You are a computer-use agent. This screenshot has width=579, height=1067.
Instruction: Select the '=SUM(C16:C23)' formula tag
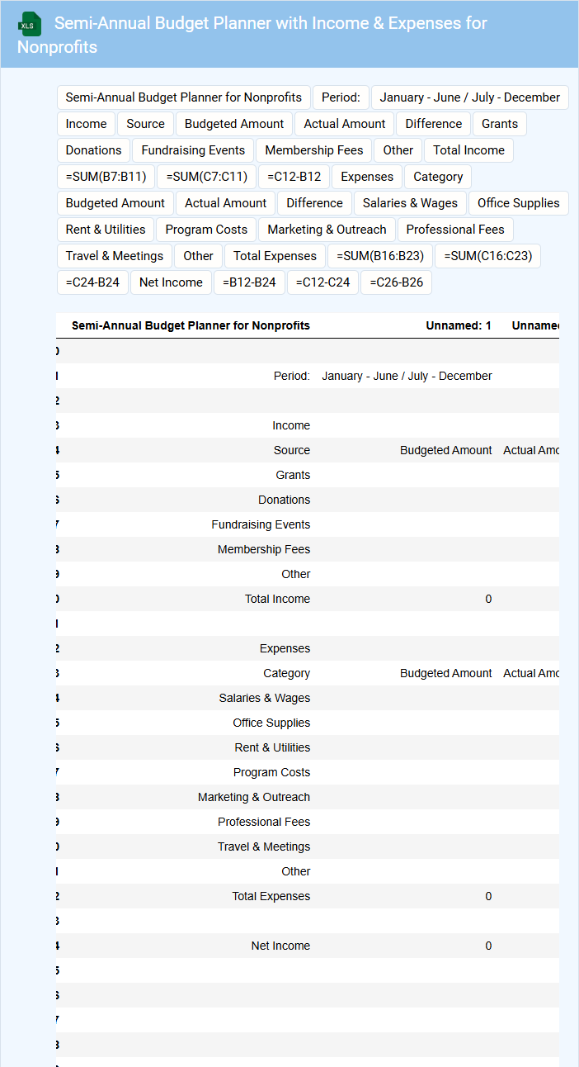[x=488, y=256]
